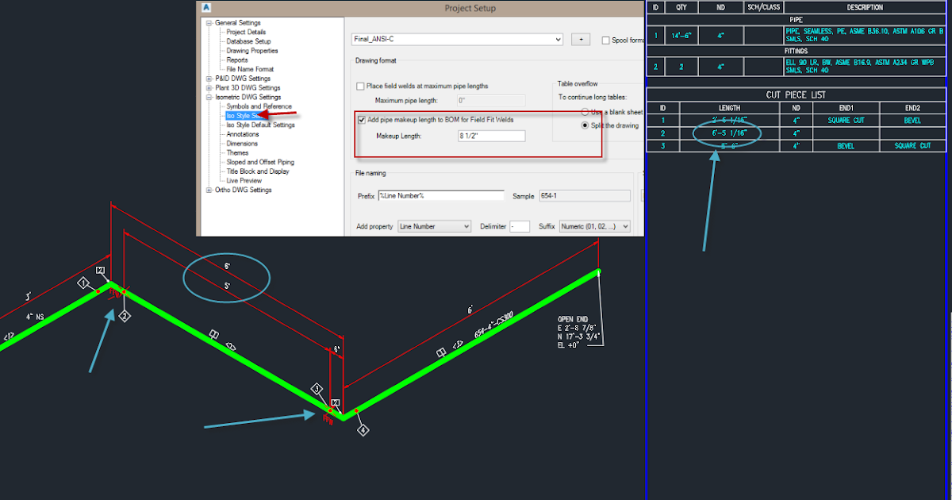The width and height of the screenshot is (952, 500).
Task: Collapse the Isometric DWG Settings node
Action: [207, 96]
